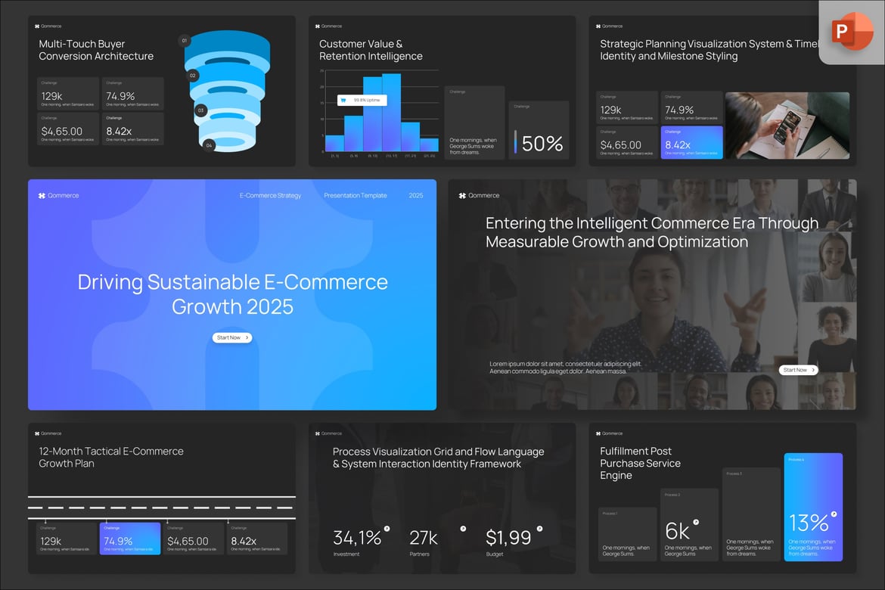Click the dashed road timeline on the 12-Month slide
Screen dimensions: 885x590
click(161, 508)
